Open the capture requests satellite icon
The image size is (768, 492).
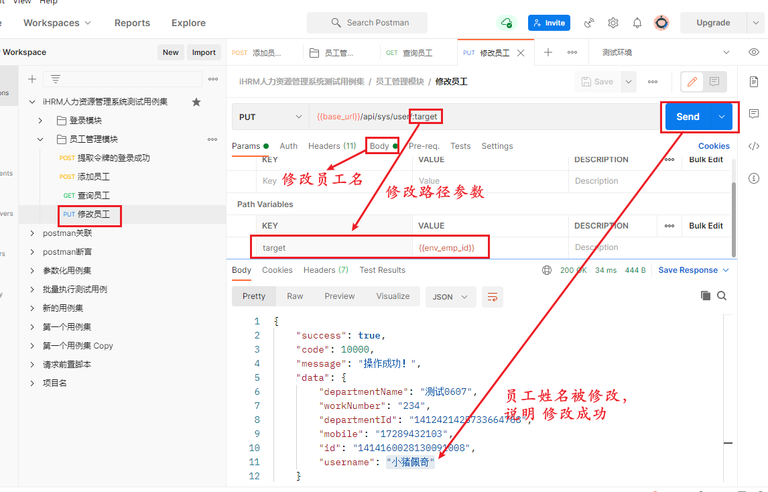coord(589,23)
